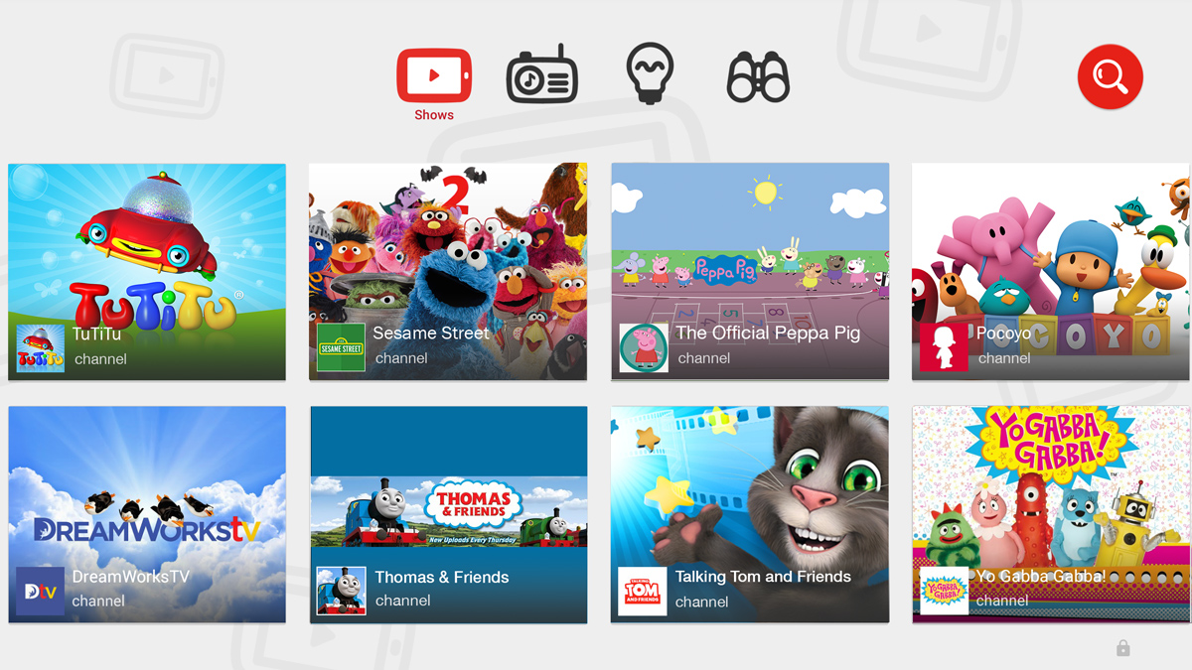
Task: Select the Shows category icon
Action: pos(434,77)
